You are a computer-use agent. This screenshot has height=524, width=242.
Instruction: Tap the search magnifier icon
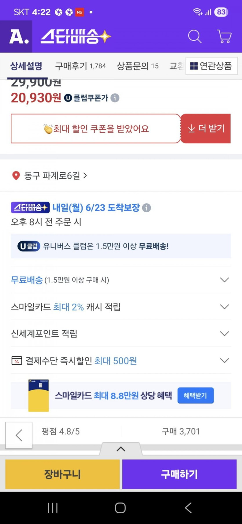194,37
